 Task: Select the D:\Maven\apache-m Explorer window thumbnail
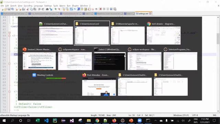click(x=128, y=33)
